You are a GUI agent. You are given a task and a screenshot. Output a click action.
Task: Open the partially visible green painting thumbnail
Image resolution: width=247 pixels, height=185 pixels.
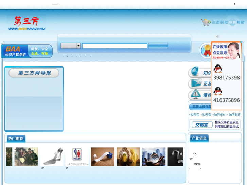click(x=9, y=156)
